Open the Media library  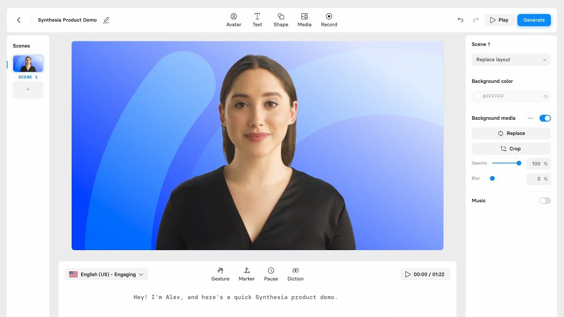point(304,20)
